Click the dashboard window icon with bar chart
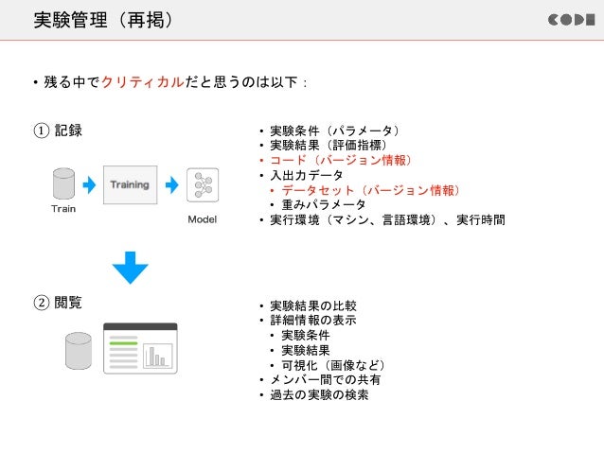The width and height of the screenshot is (604, 453). 141,348
